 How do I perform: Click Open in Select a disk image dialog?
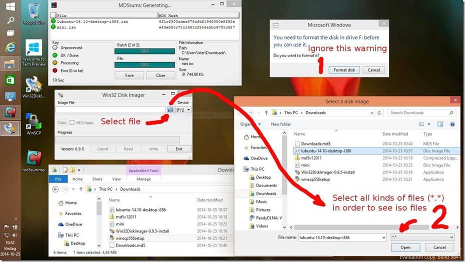pyautogui.click(x=405, y=247)
